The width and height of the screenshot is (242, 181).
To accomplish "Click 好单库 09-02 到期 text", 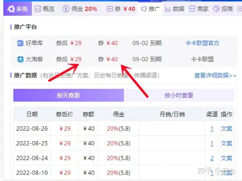I will pos(147,43).
